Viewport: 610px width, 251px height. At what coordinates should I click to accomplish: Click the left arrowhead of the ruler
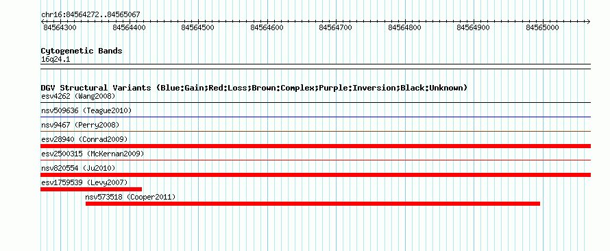pyautogui.click(x=42, y=21)
